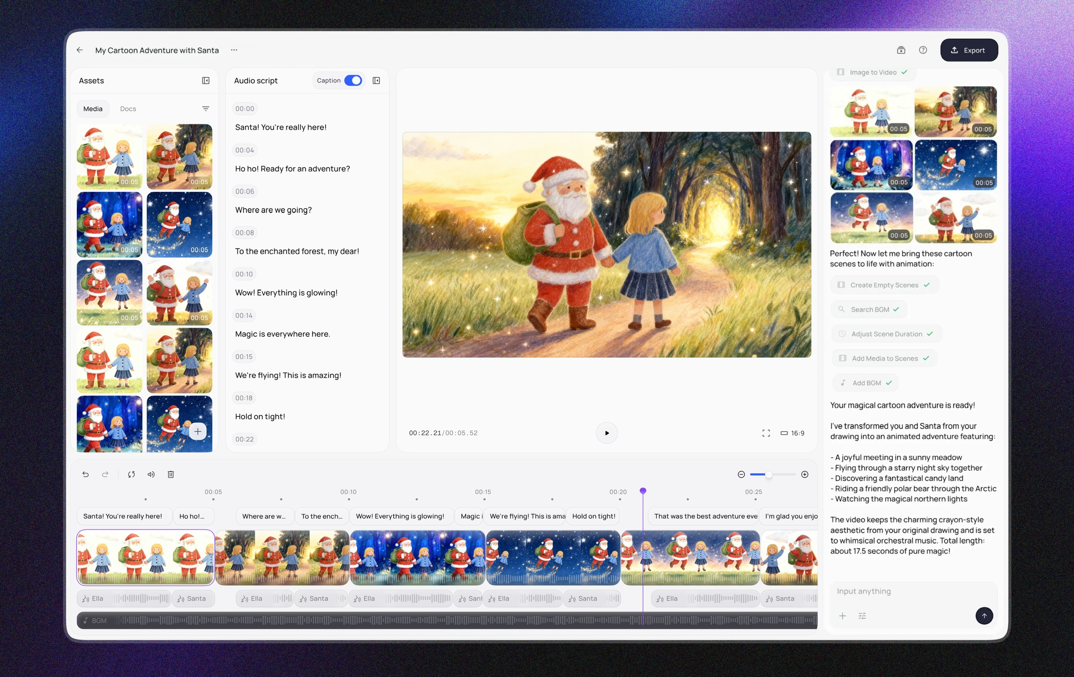
Task: Zoom in the timeline with plus icon
Action: point(805,474)
